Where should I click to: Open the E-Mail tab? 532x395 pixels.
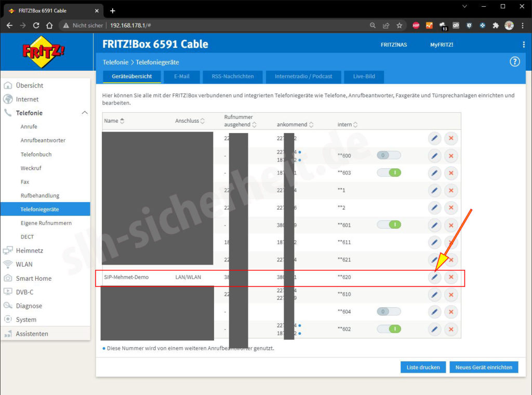pyautogui.click(x=182, y=77)
